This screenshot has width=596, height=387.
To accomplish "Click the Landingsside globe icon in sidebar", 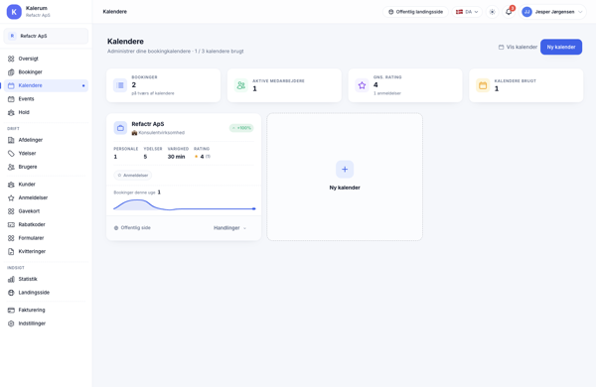I will click(x=11, y=293).
